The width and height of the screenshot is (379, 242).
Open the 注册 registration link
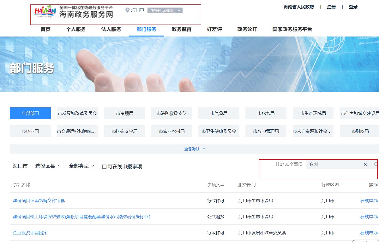331,7
